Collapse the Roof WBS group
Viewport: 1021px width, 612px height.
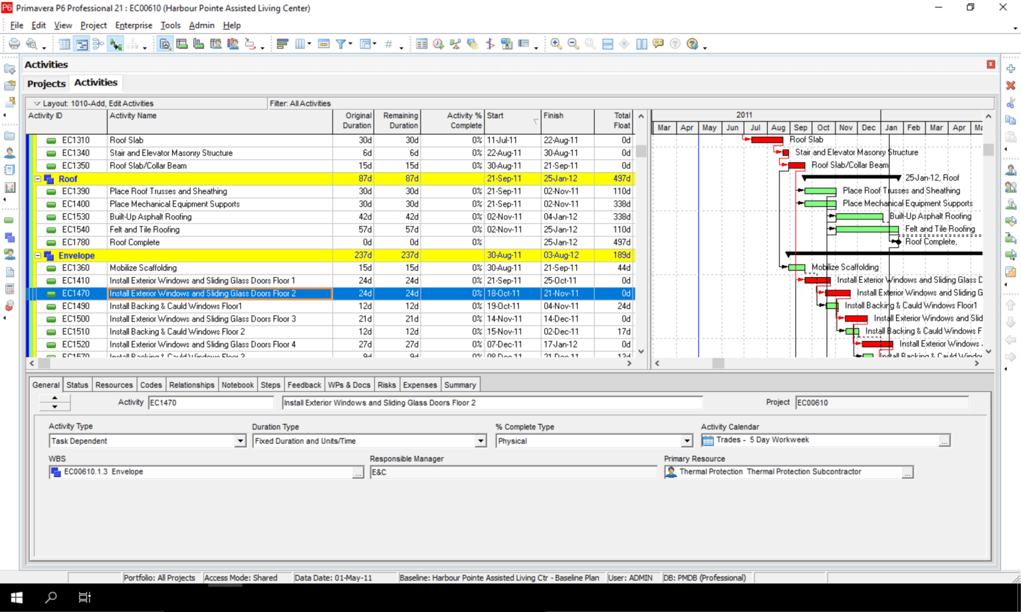click(38, 179)
